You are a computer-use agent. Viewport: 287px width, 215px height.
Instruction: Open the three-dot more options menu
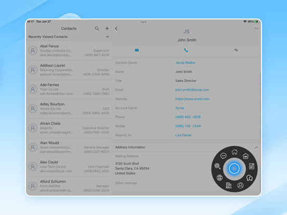tap(256, 29)
